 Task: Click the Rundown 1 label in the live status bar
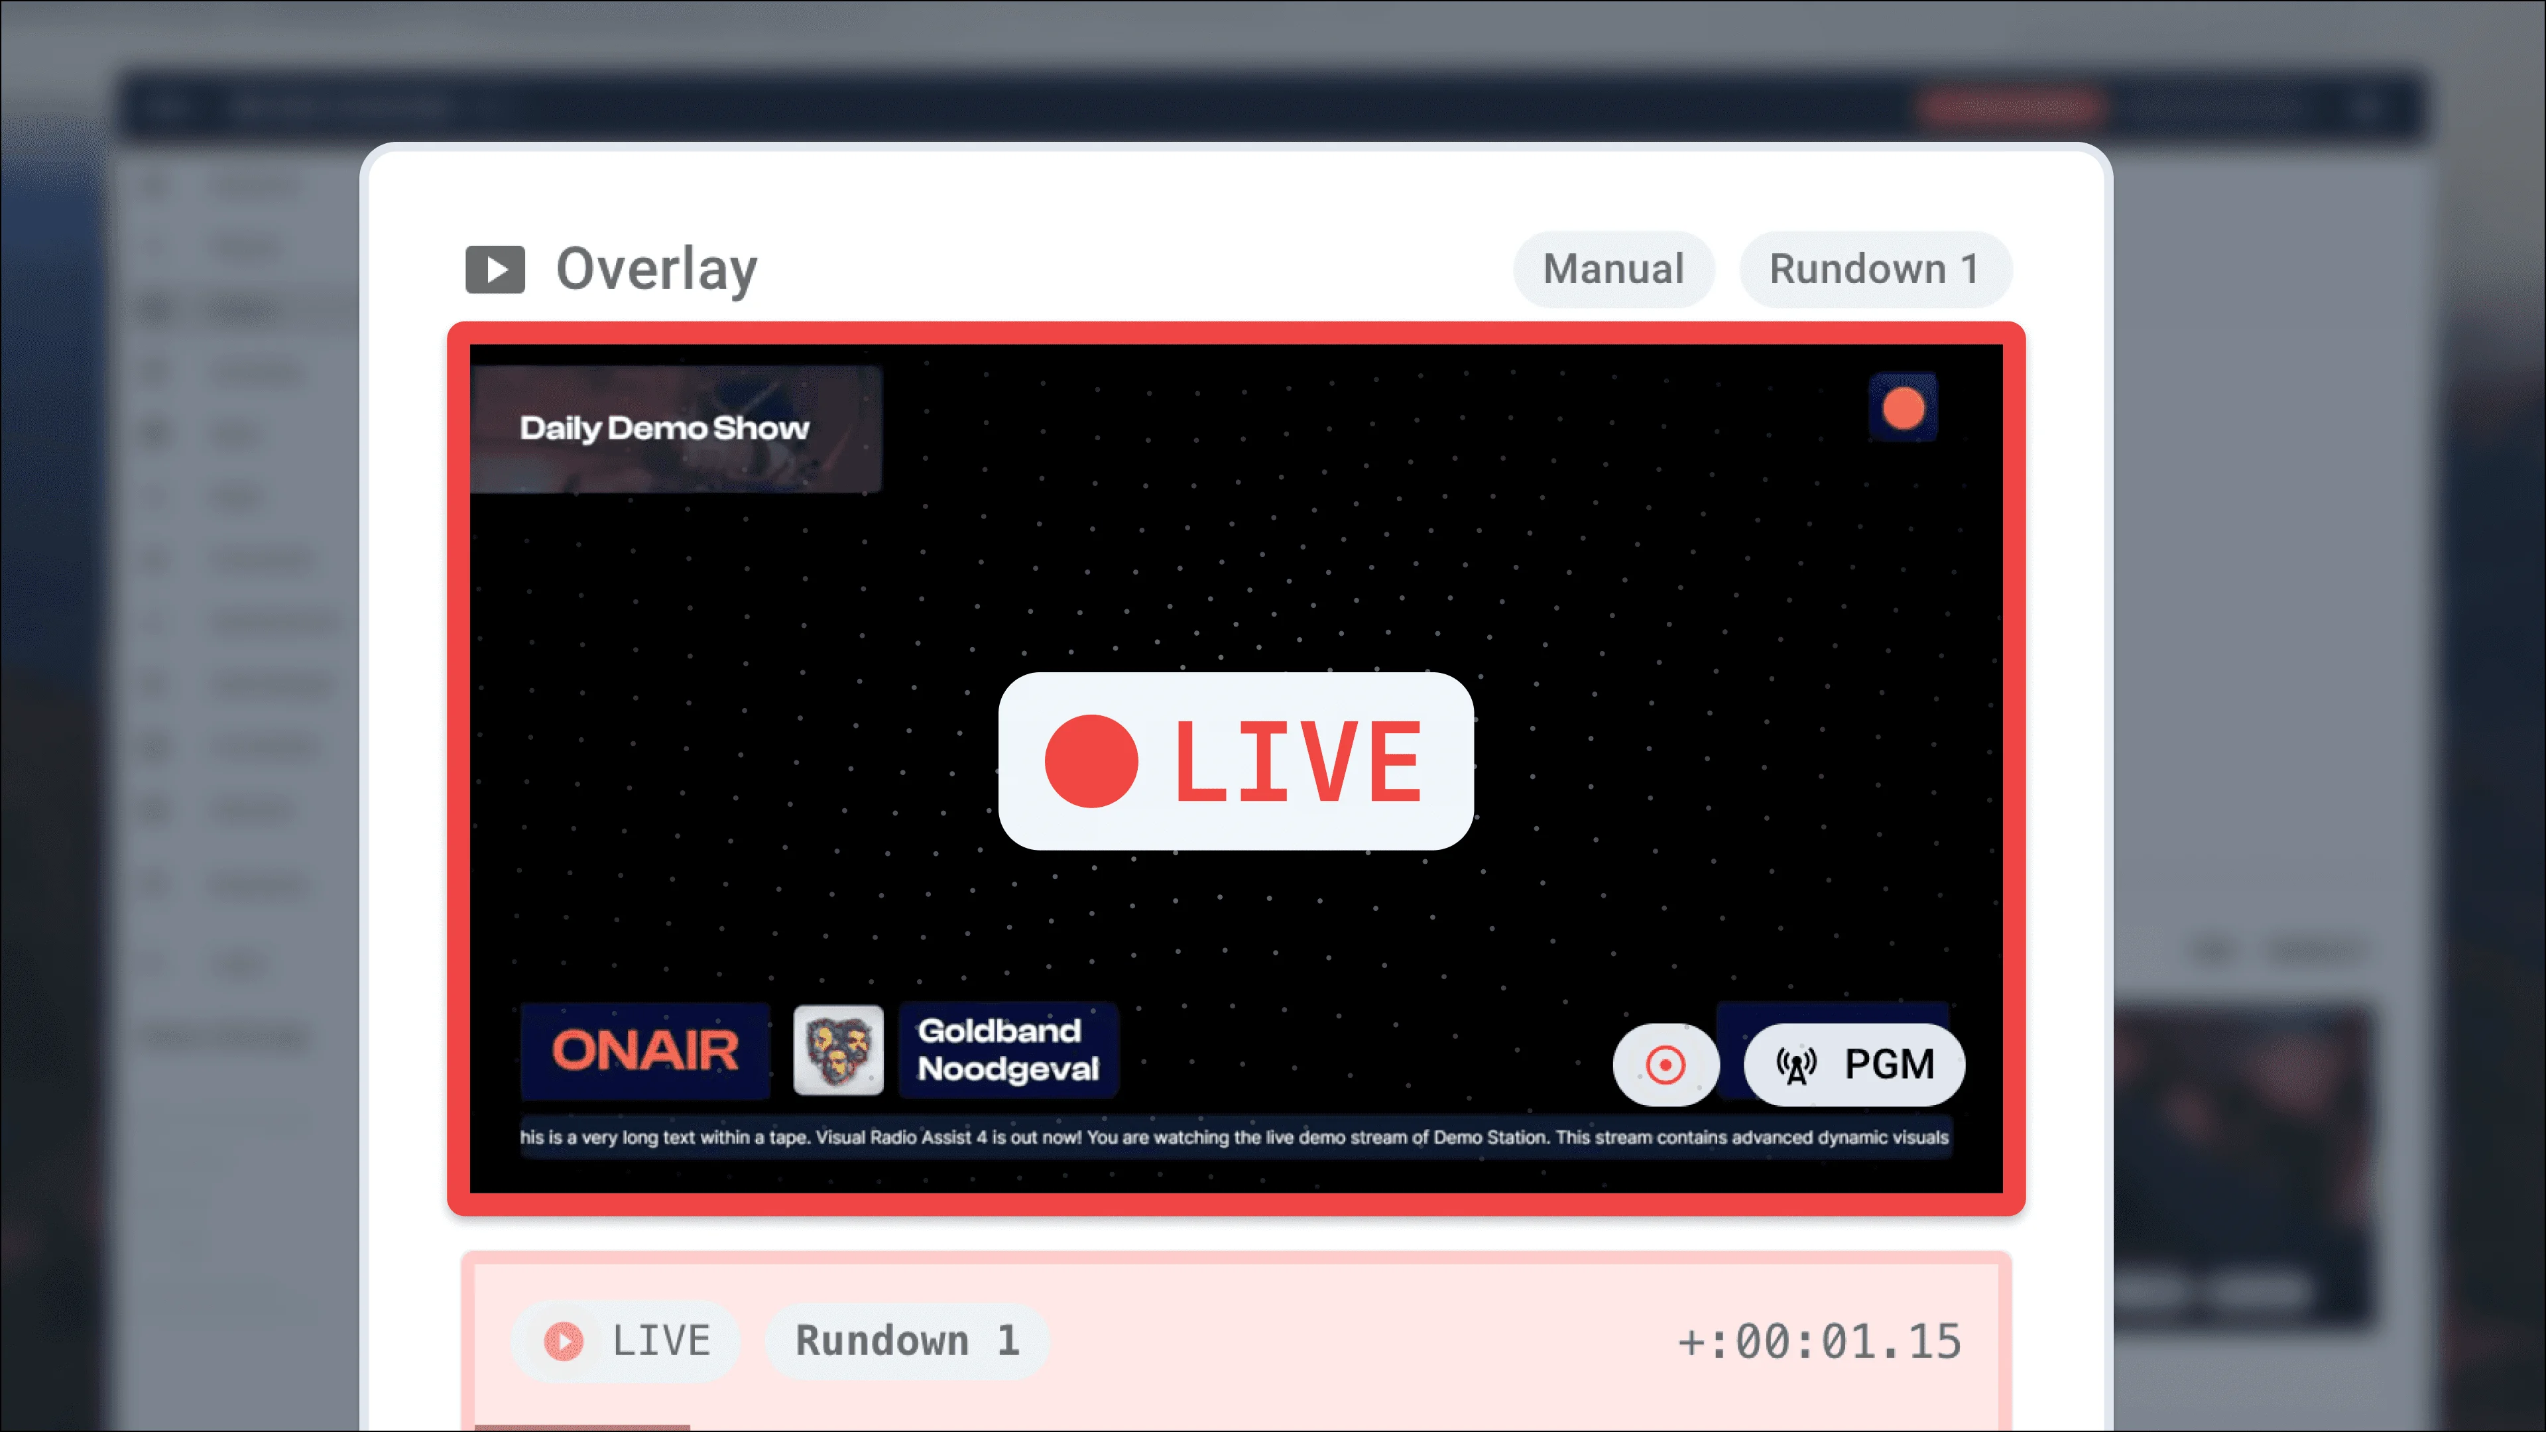pyautogui.click(x=905, y=1340)
